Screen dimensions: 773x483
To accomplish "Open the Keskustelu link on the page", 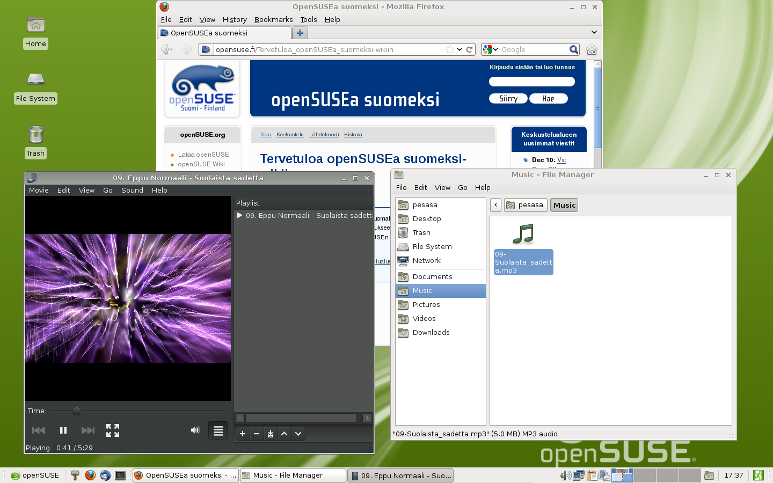I will click(290, 135).
